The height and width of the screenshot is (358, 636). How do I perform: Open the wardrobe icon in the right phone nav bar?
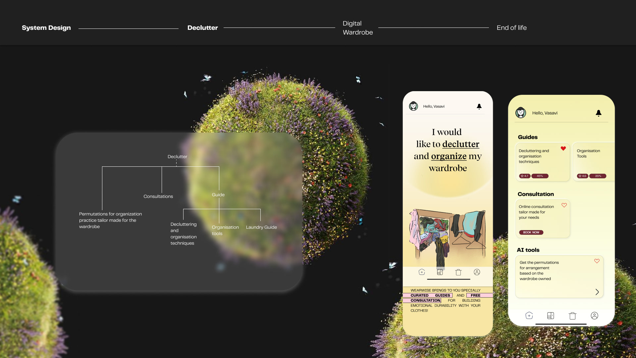pos(551,316)
